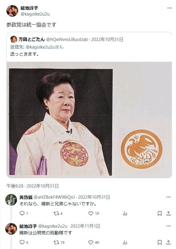Bookmark 籠池諄子's reply dated 11月1日
The width and height of the screenshot is (176, 249).
pos(160,242)
